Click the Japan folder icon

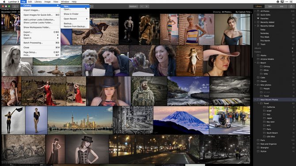pos(264,118)
